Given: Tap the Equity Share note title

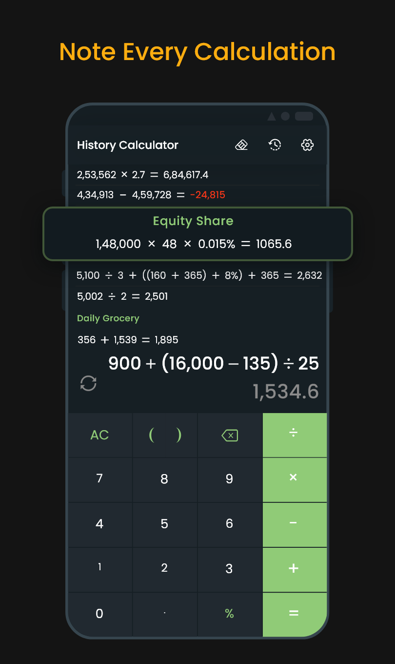Looking at the screenshot, I should 193,221.
